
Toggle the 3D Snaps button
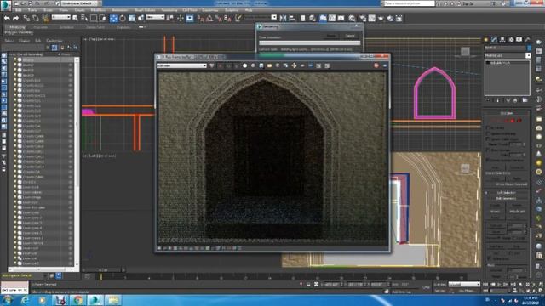201,18
